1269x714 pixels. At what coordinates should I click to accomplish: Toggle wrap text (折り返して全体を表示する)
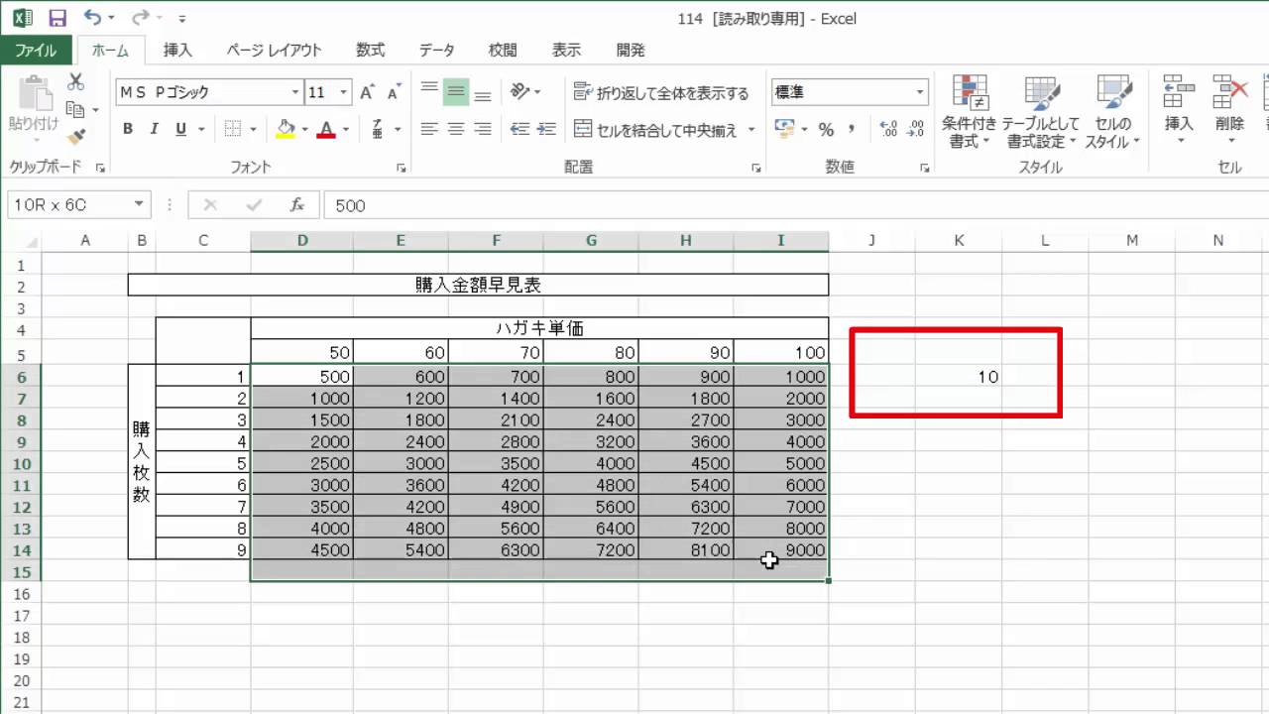(661, 93)
